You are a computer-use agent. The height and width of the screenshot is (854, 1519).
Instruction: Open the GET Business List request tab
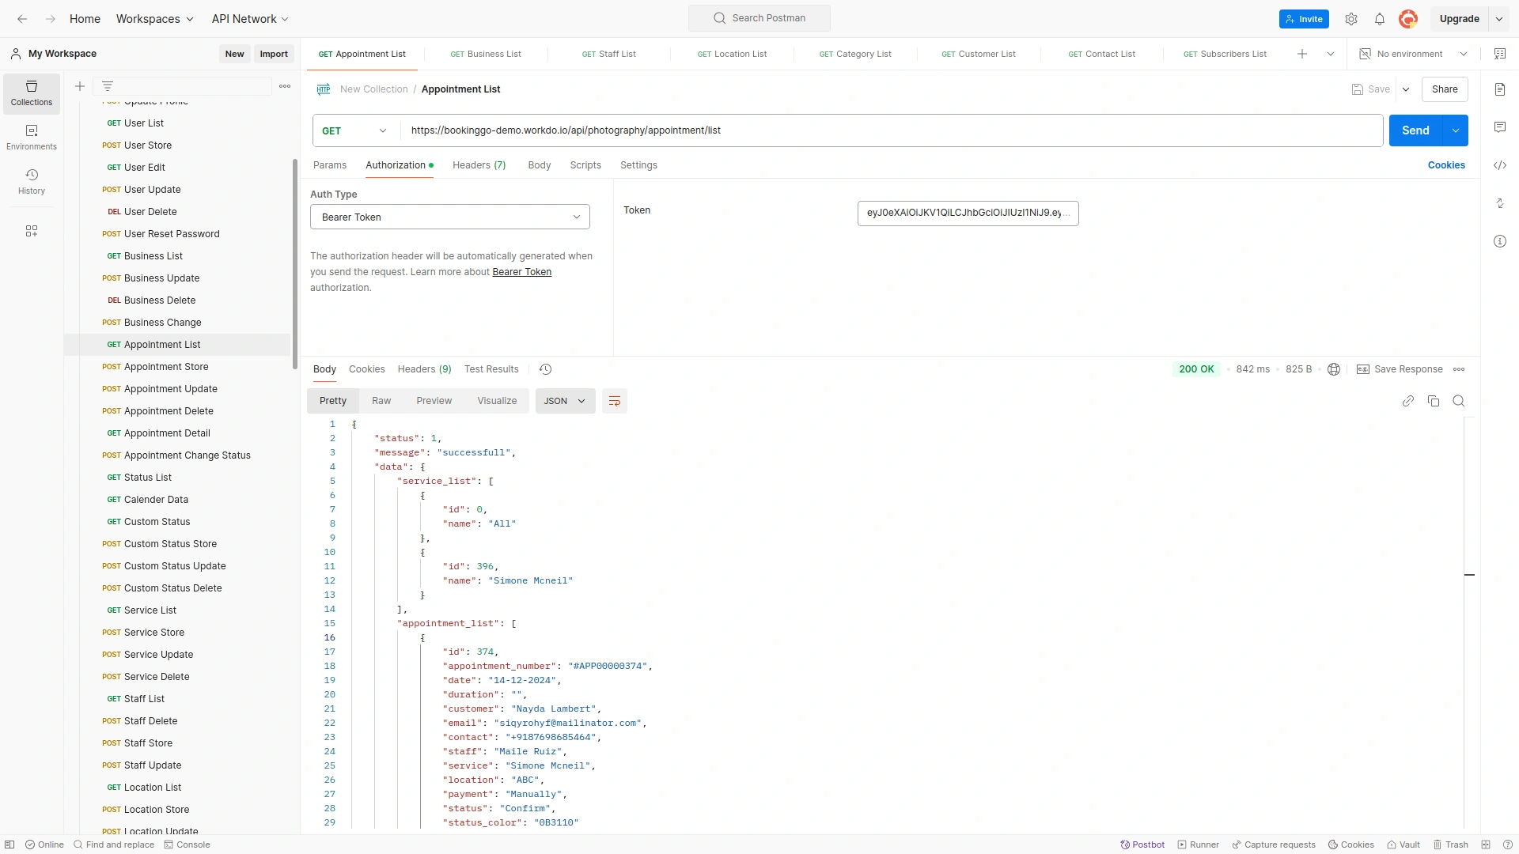486,54
